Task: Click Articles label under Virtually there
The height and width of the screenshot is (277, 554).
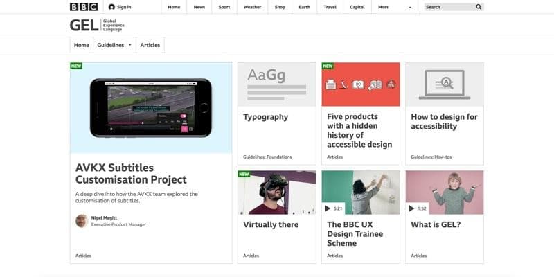Action: point(251,256)
